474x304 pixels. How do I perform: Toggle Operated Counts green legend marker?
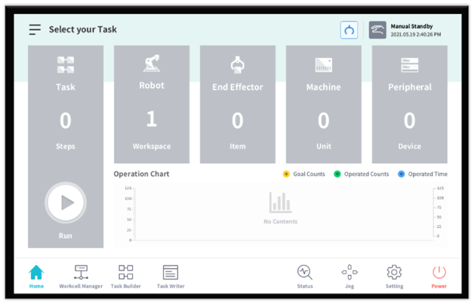(338, 174)
